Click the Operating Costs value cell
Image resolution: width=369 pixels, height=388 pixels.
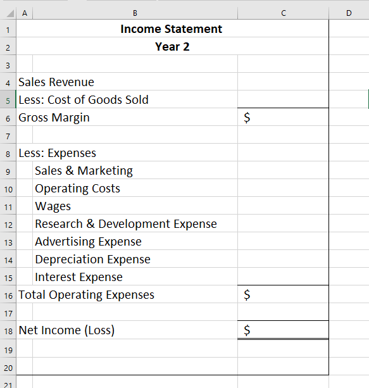(x=284, y=188)
